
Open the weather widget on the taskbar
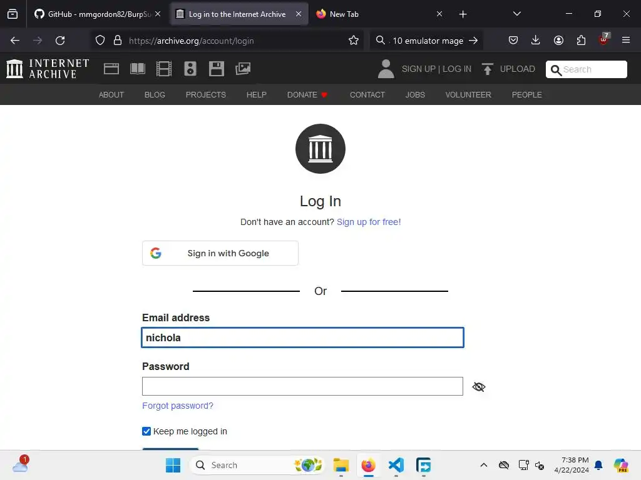tap(20, 464)
